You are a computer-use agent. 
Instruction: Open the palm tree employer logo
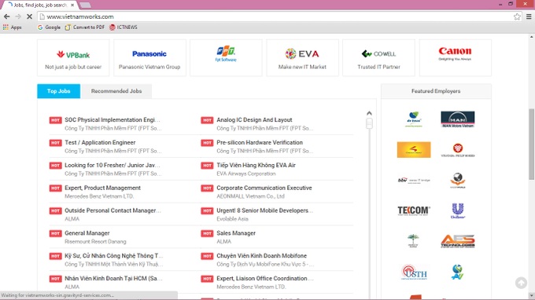[413, 241]
